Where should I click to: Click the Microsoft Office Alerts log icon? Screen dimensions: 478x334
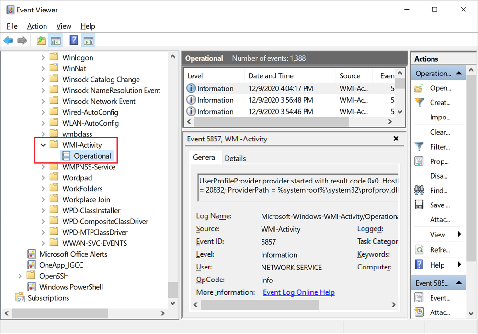(32, 254)
